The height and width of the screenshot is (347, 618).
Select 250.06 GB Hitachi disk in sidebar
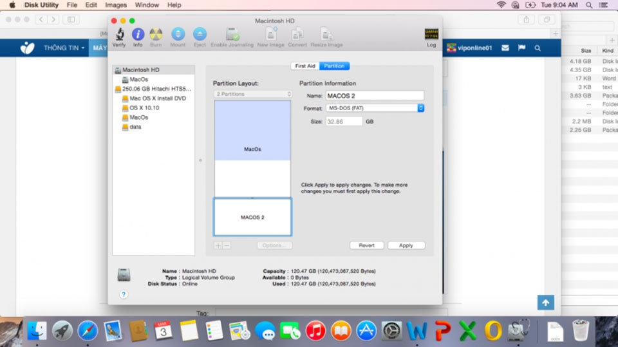point(154,89)
